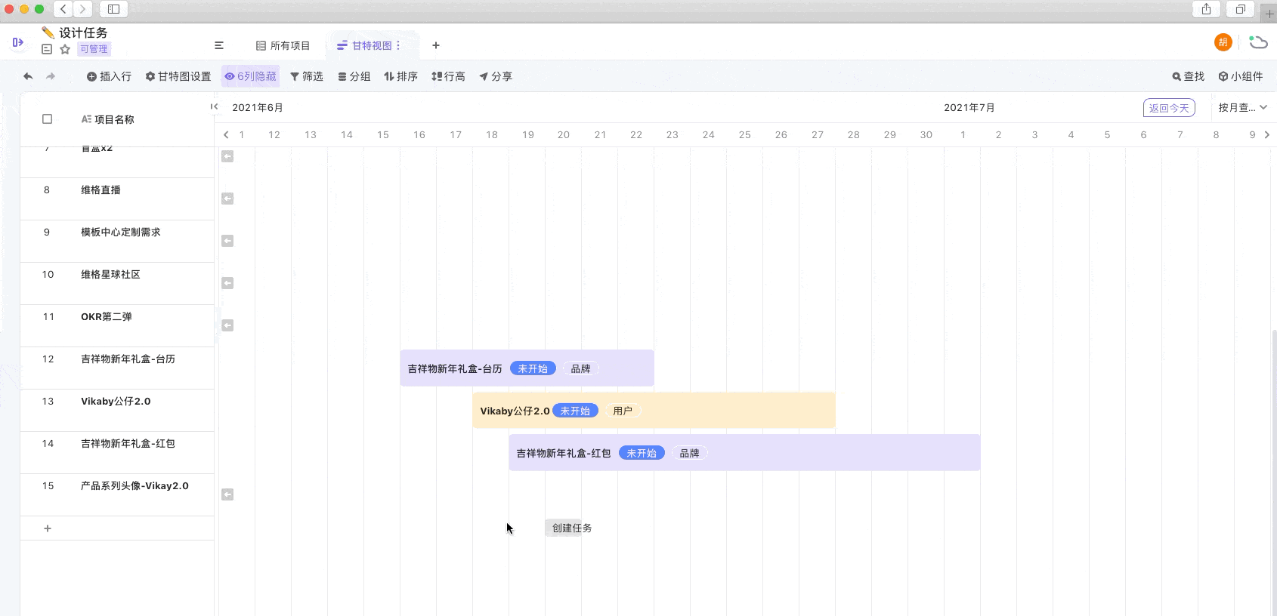Click the undo arrow in toolbar
1277x616 pixels.
(x=28, y=76)
